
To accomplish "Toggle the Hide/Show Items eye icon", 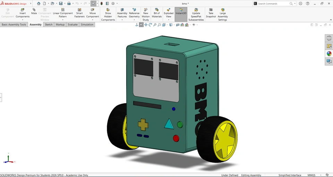I will click(x=194, y=25).
